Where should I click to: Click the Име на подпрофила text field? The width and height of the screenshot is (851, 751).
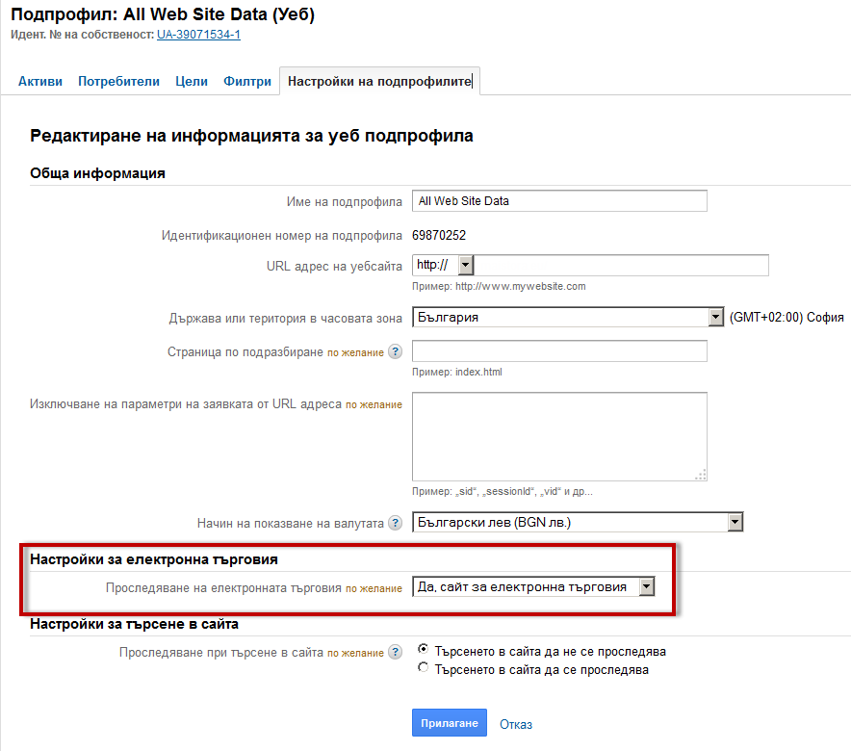pos(558,201)
